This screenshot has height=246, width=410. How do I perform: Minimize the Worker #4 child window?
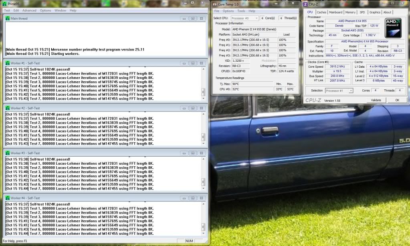tap(184, 198)
